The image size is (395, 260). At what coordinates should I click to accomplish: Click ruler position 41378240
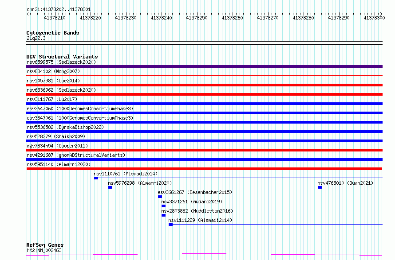(161, 18)
